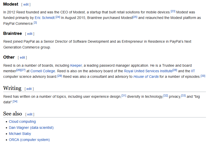
Task: Open citation 3 after PayPal Commerce
Action: (35, 23)
